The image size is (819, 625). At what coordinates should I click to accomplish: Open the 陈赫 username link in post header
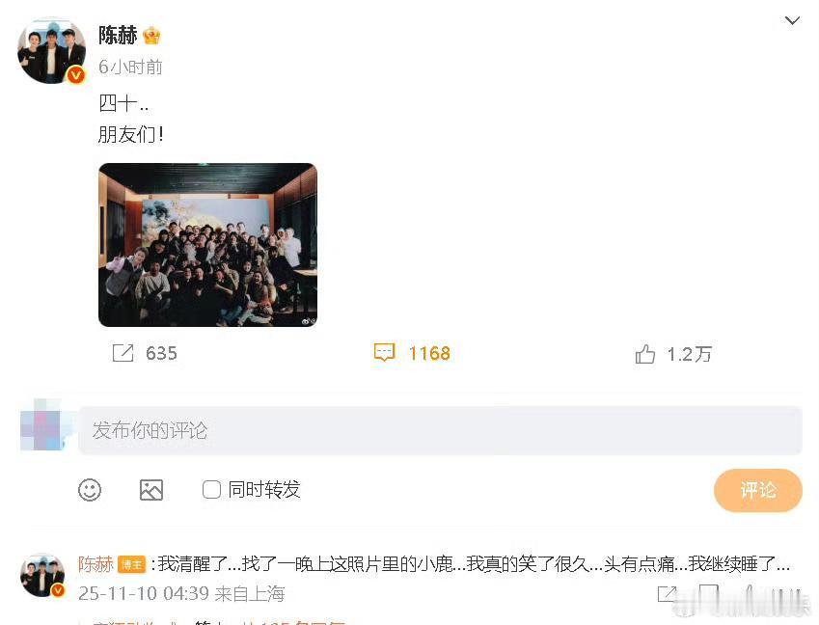pyautogui.click(x=118, y=36)
